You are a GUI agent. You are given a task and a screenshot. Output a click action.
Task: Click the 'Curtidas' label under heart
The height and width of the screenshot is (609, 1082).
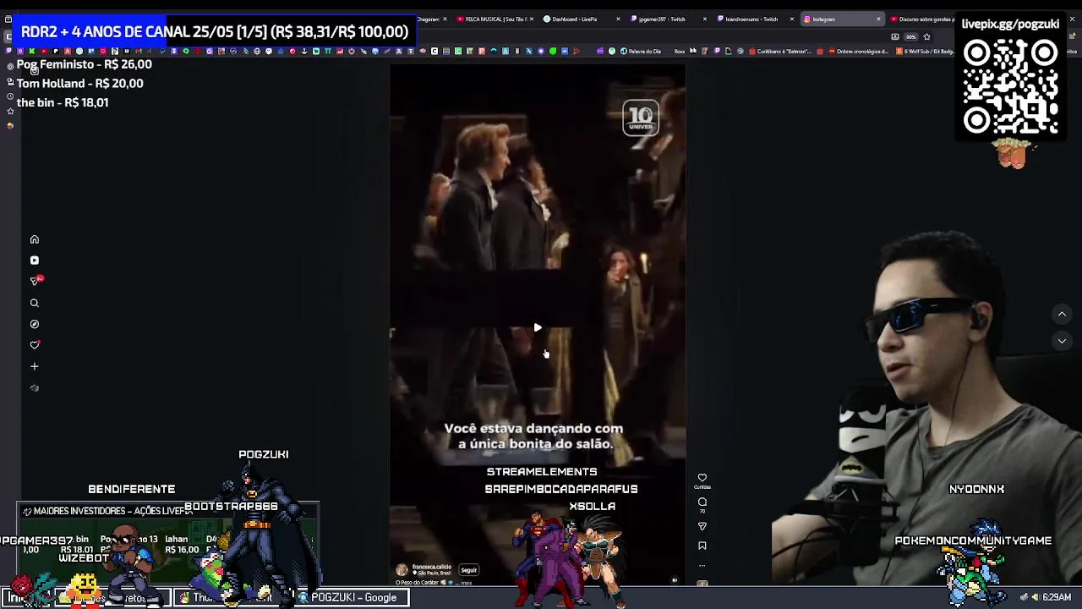[x=702, y=487]
